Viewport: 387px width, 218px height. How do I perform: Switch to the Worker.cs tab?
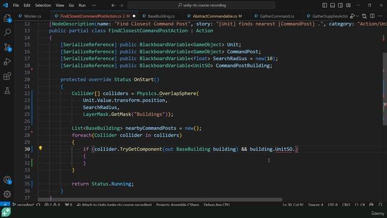pos(30,16)
